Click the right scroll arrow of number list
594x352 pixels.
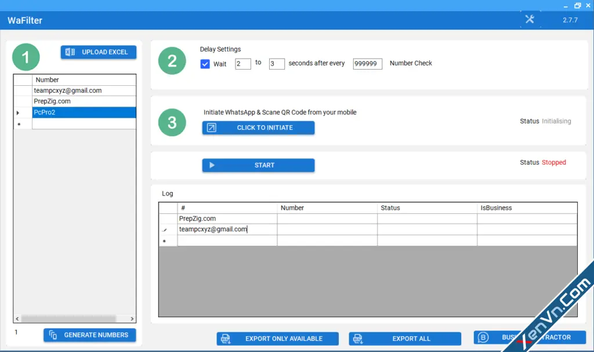click(132, 319)
